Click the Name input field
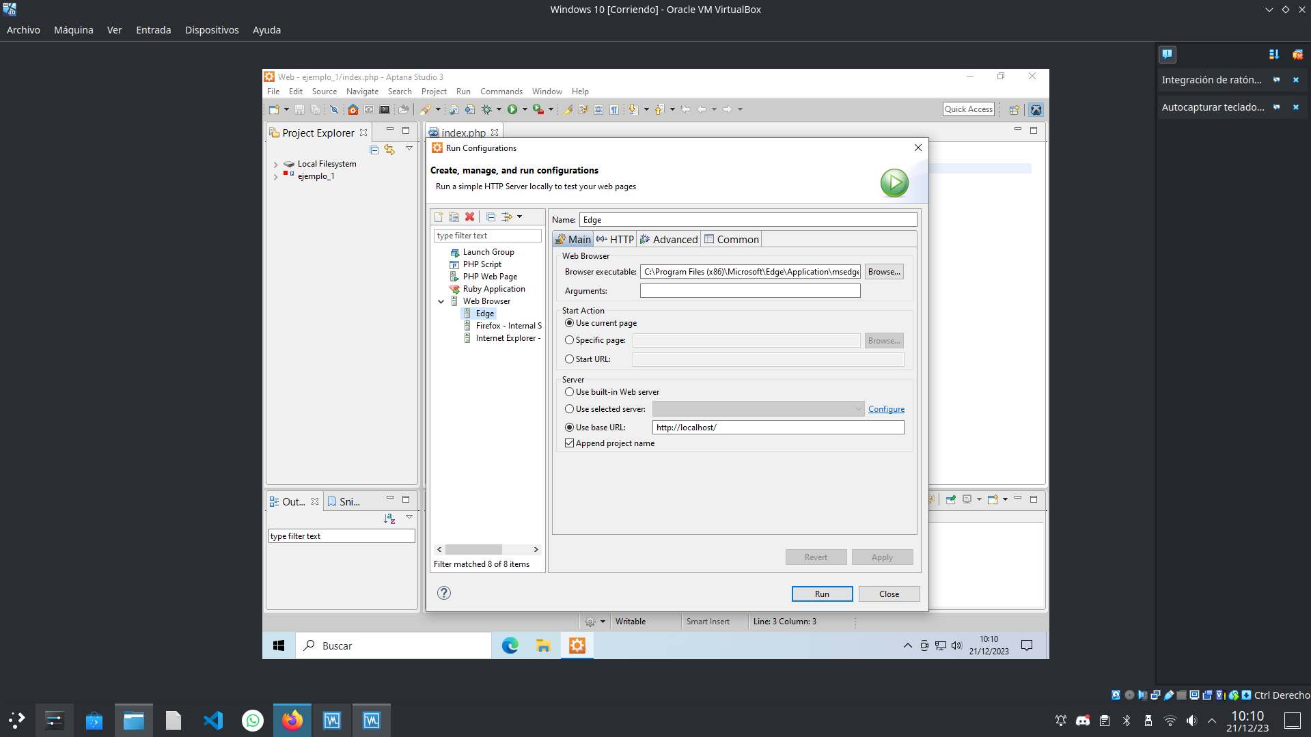Viewport: 1311px width, 737px height. [x=748, y=220]
